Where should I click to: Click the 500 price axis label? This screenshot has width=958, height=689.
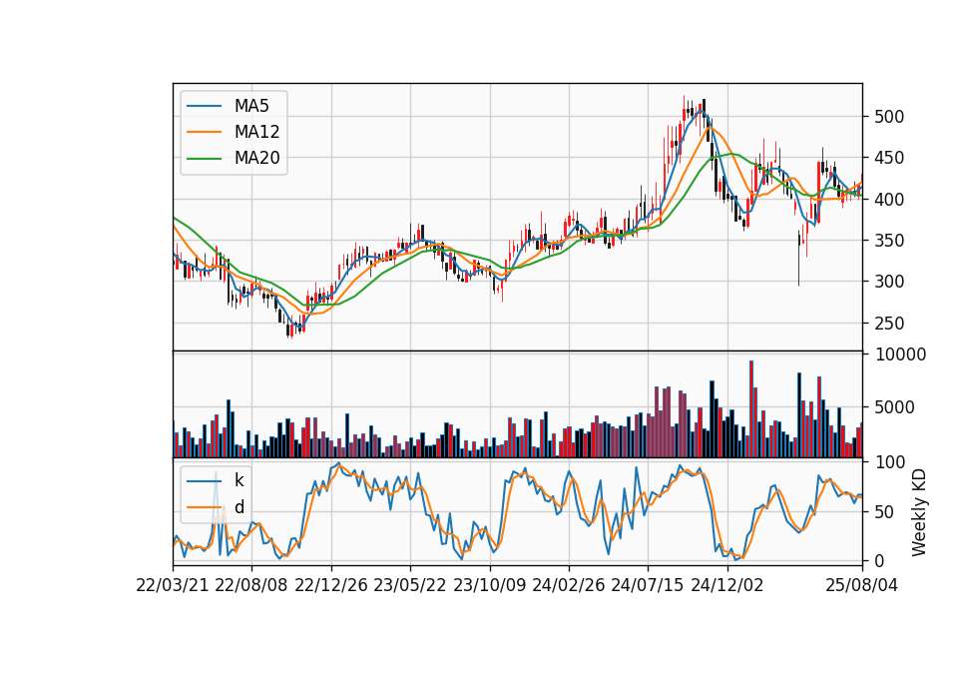point(889,117)
